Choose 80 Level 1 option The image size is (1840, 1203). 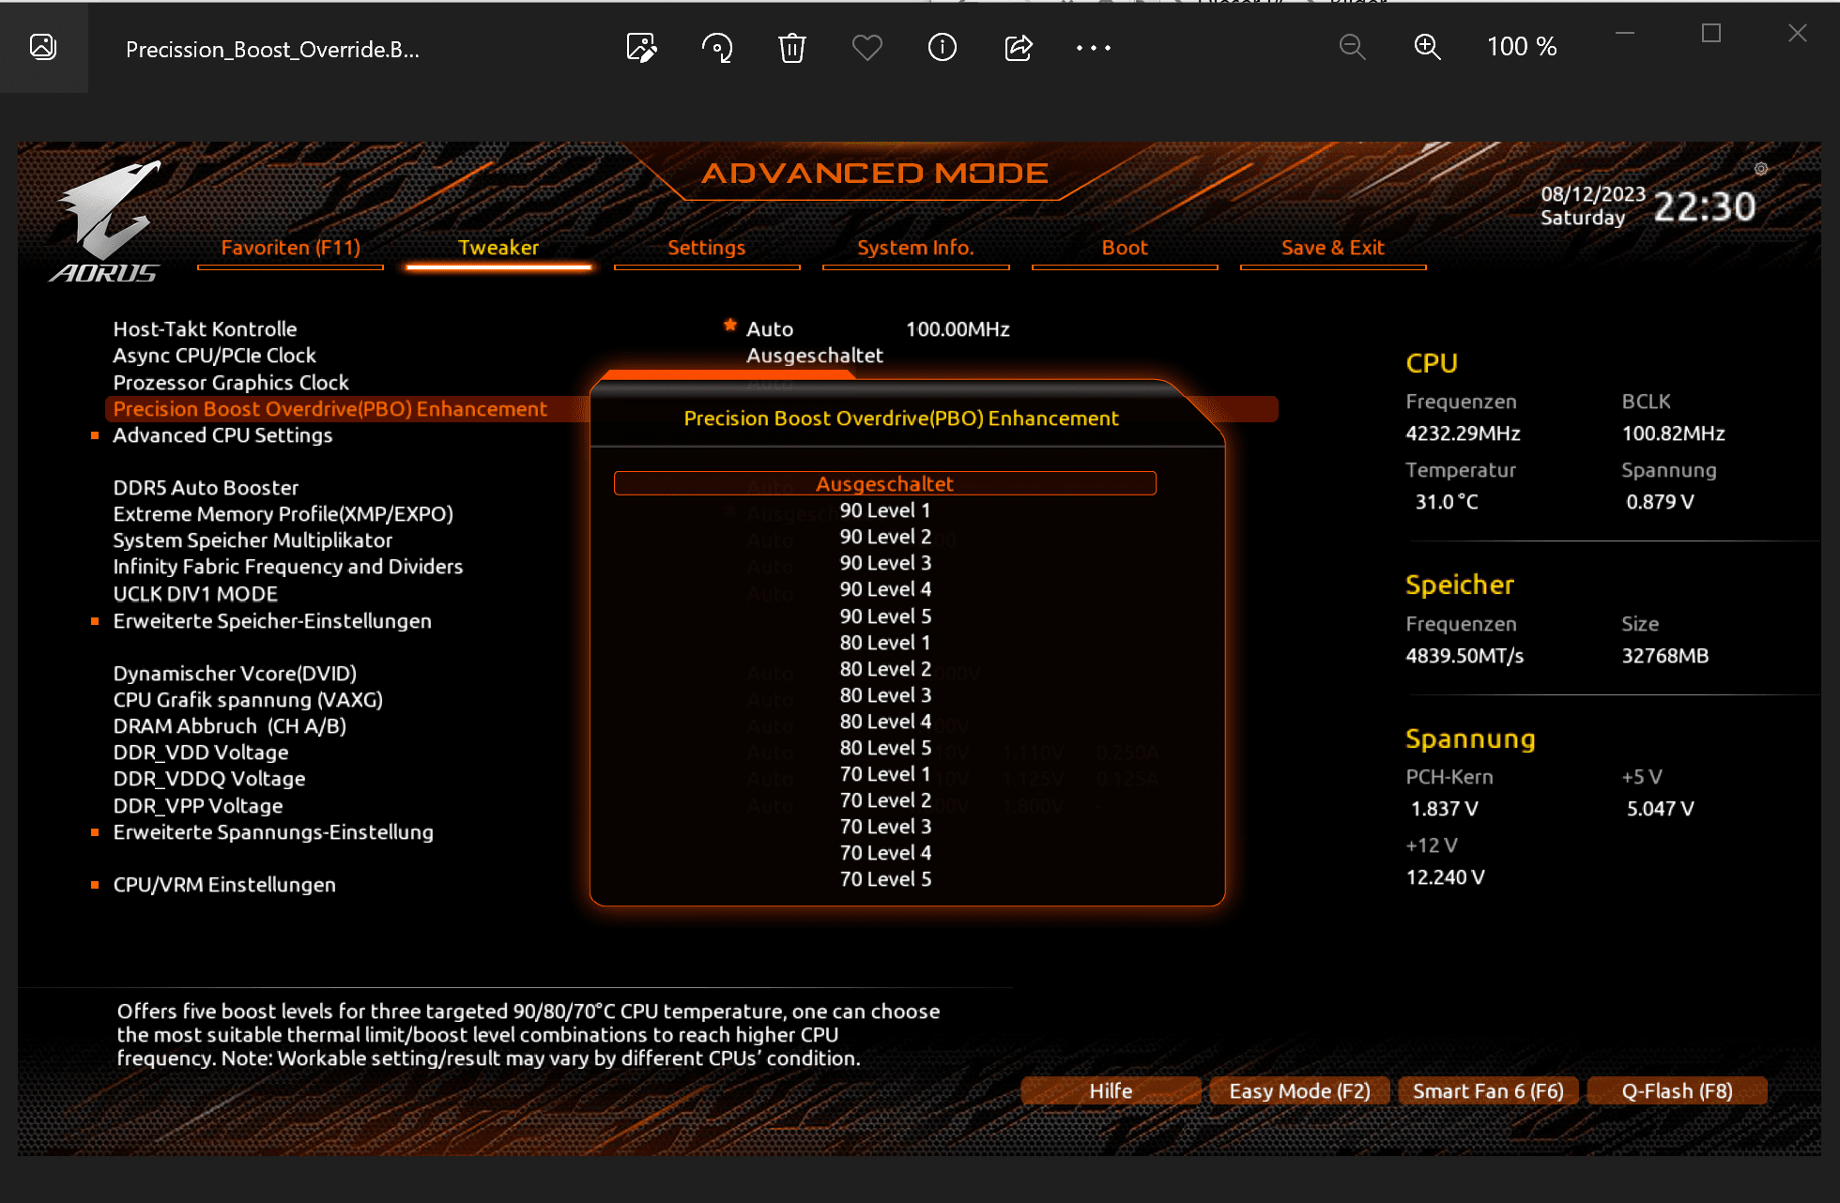(885, 643)
